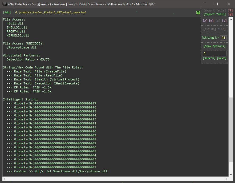Screen dimensions: 235x183
Task: Edit the minimum string length field showing 04
Action: [223, 38]
